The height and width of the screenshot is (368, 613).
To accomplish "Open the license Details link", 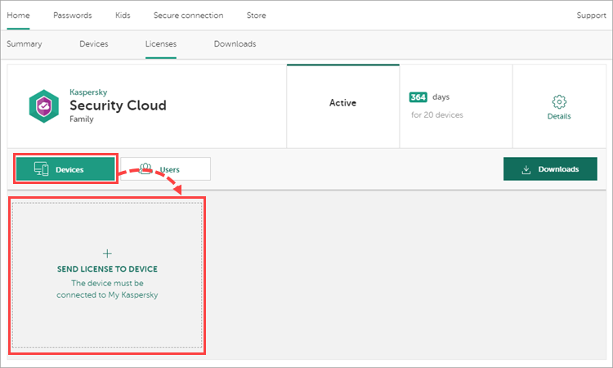I will [x=559, y=116].
